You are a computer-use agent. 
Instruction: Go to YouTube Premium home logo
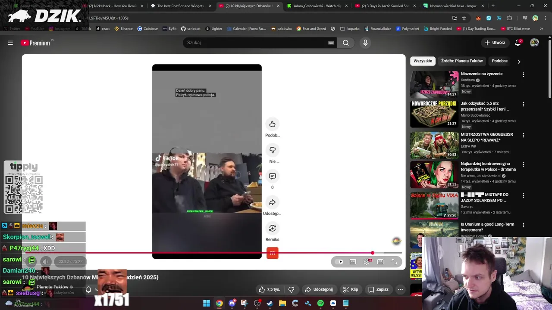(35, 43)
